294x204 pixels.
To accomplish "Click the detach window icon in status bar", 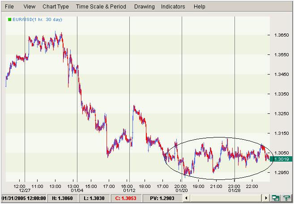I will (276, 198).
